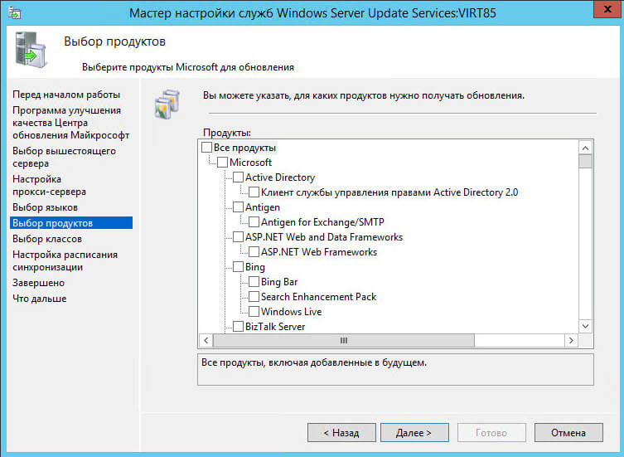This screenshot has width=624, height=457.
Task: Open Настройка расписания синхронизации step
Action: point(65,260)
